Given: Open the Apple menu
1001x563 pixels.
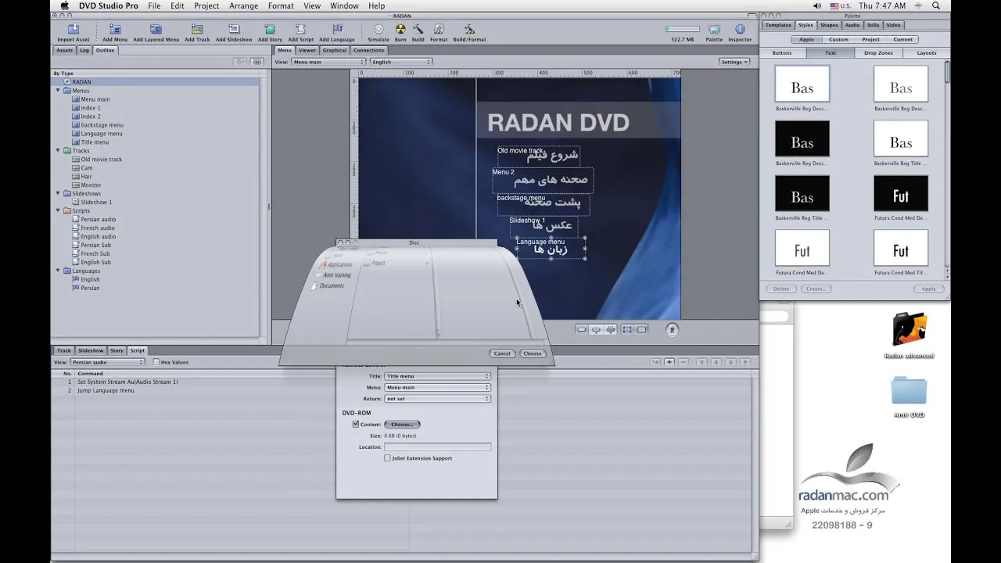Looking at the screenshot, I should (x=65, y=5).
